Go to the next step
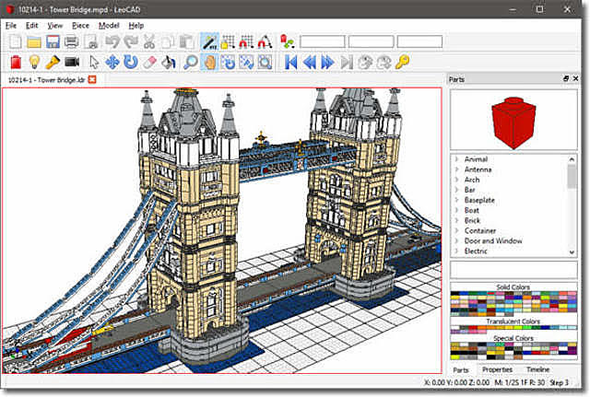Screen dimensions: 590x397 pos(328,62)
